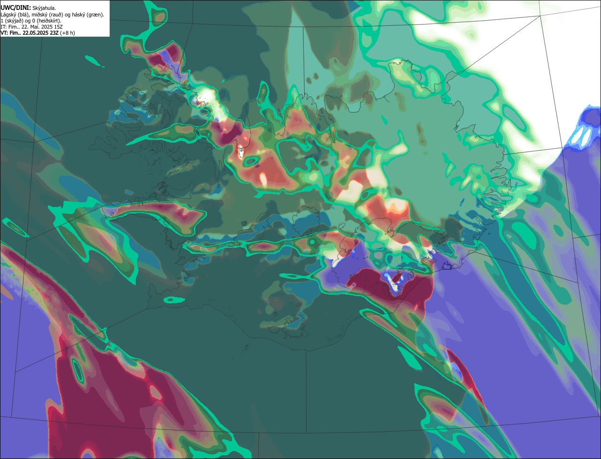601x459 pixels.
Task: Select the "IT: Fim.. 22. Maí. 2025 15Z" line
Action: pyautogui.click(x=32, y=27)
